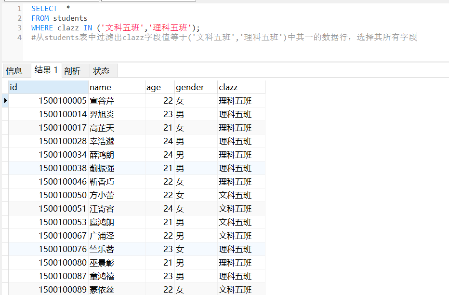This screenshot has height=295, width=449.
Task: Select the 结果 1 tab
Action: pos(46,70)
